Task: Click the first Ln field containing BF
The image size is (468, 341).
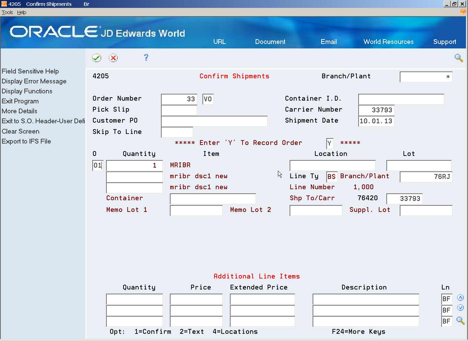Action: pos(447,299)
